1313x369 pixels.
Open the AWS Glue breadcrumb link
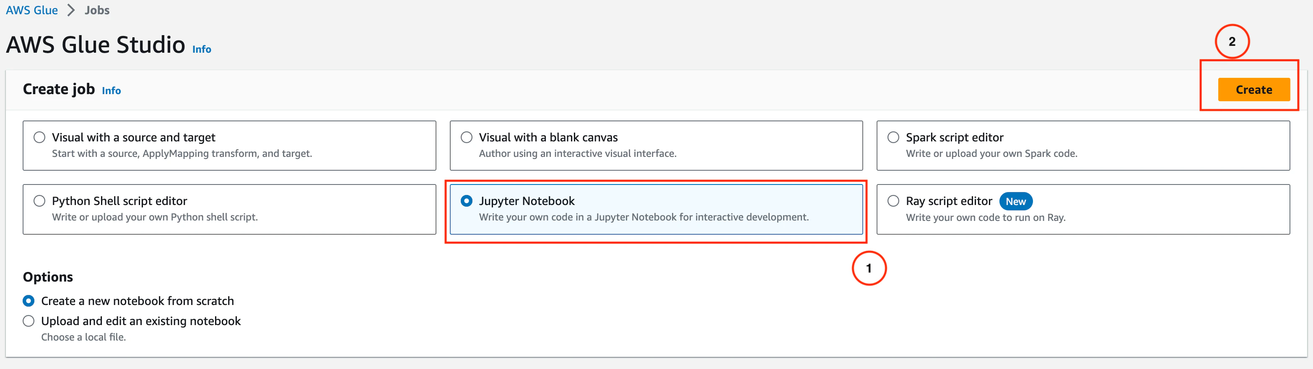click(31, 10)
